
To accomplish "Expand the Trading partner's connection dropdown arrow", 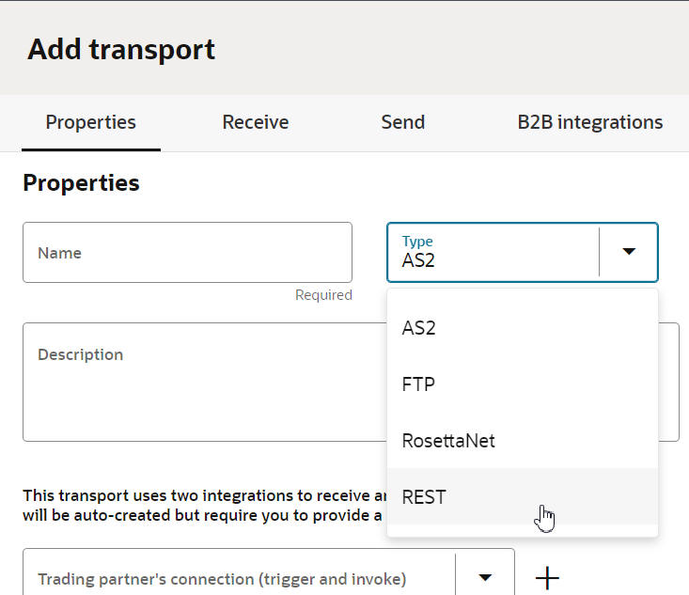I will pyautogui.click(x=485, y=577).
